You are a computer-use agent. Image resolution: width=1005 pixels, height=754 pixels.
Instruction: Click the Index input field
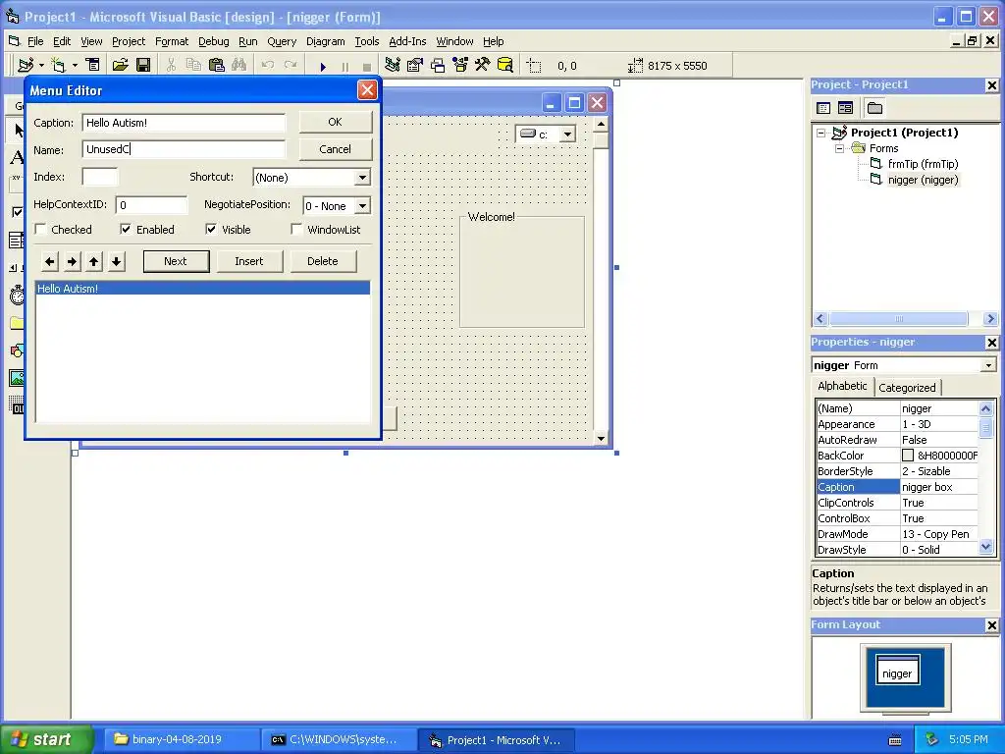click(100, 177)
